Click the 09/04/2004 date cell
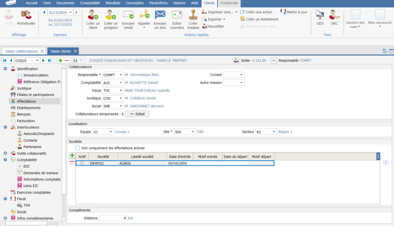Image resolution: width=394 pixels, height=226 pixels. [x=180, y=163]
